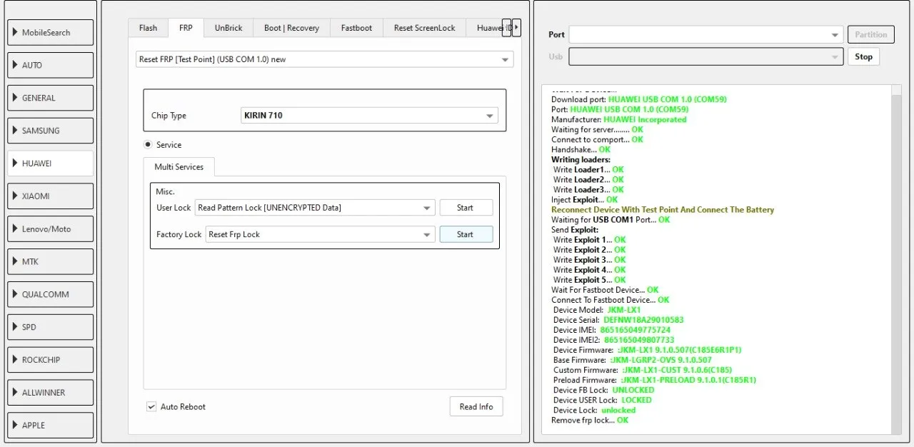Select the Service radio button

click(x=148, y=145)
